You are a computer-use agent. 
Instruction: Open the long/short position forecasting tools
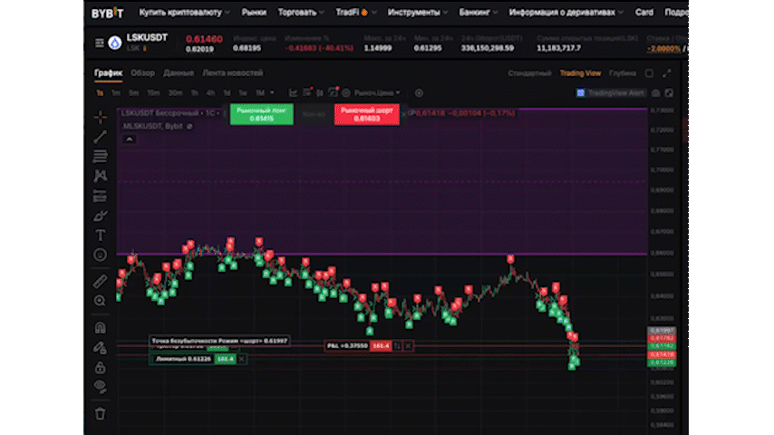[x=101, y=196]
